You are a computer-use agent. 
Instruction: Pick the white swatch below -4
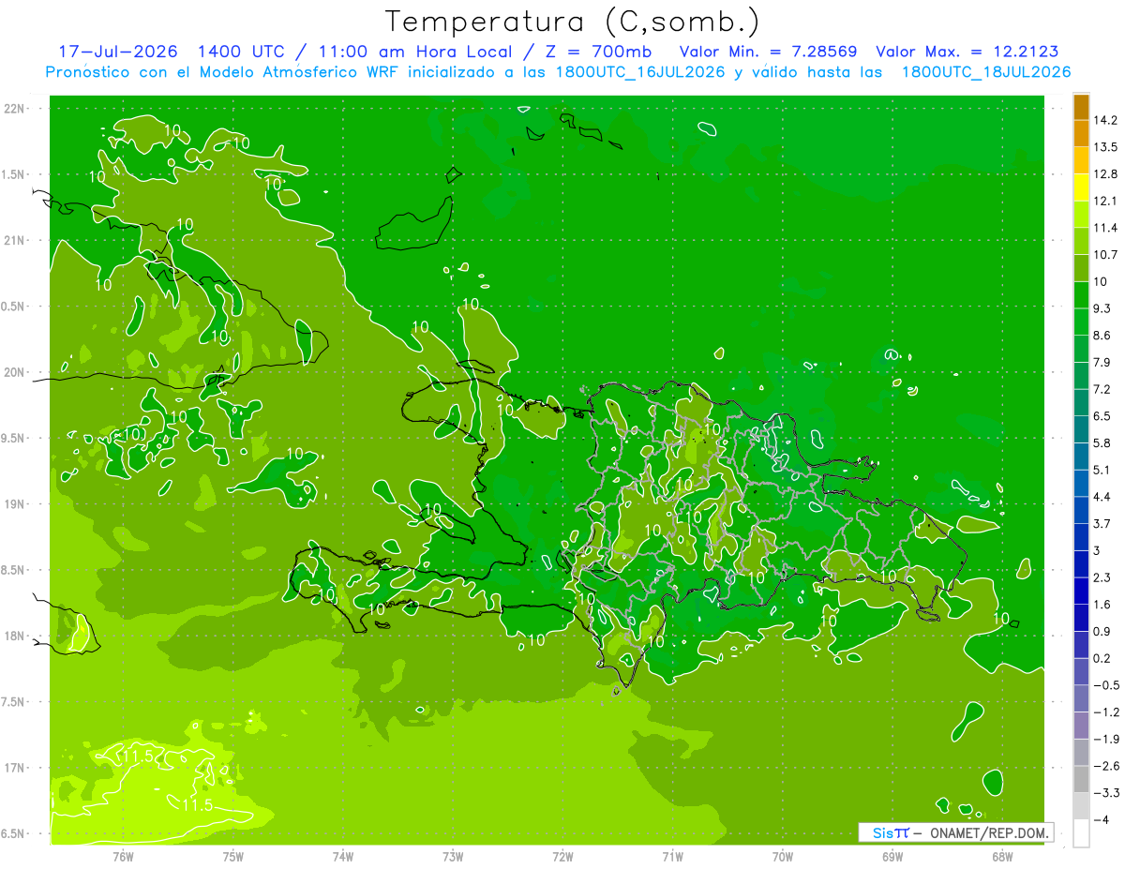(1081, 833)
